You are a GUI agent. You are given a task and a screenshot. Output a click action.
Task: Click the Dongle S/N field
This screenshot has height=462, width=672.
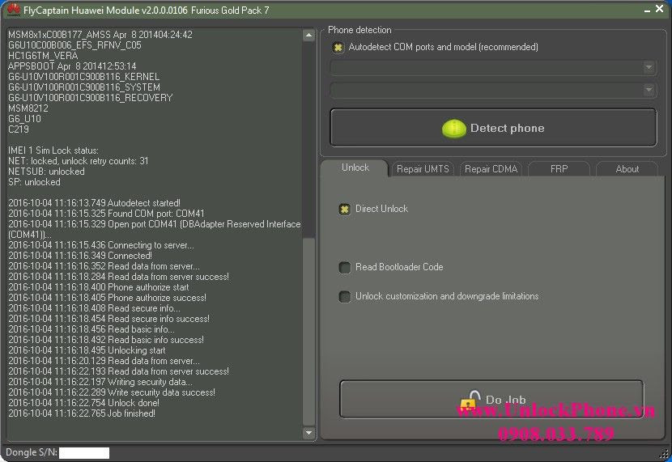coord(84,452)
